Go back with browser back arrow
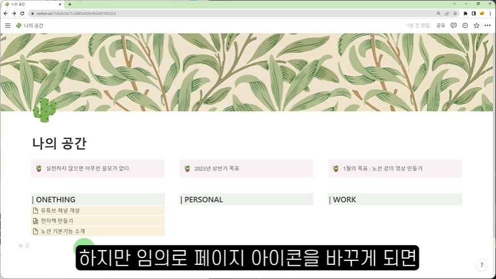Screen dimensions: 496x279 pyautogui.click(x=6, y=13)
